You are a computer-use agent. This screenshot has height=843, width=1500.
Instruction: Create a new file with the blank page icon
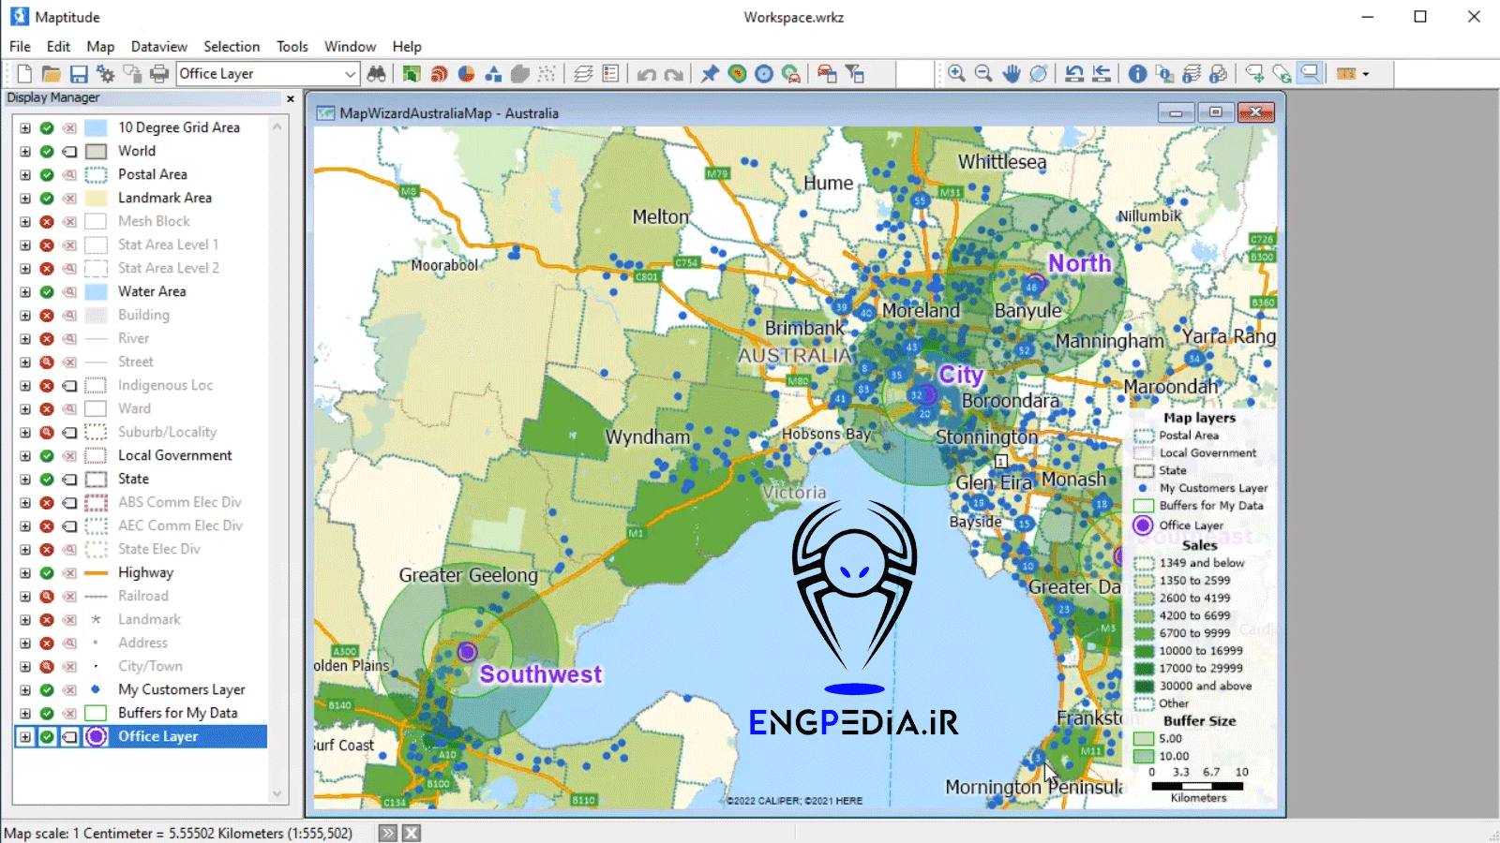(x=24, y=74)
